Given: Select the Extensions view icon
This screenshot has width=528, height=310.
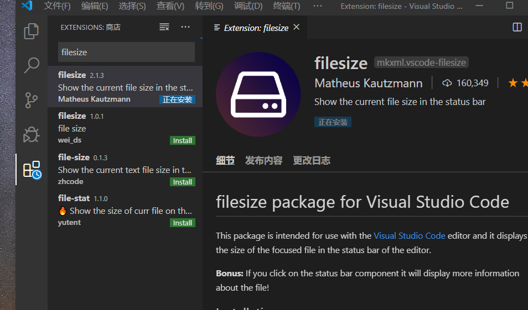Looking at the screenshot, I should pos(32,170).
